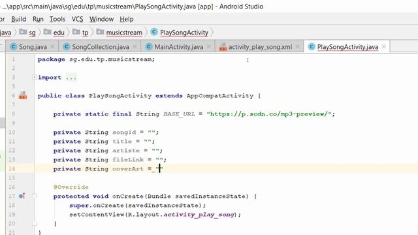The image size is (418, 235).
Task: Click on the coverArt field name
Action: click(128, 169)
